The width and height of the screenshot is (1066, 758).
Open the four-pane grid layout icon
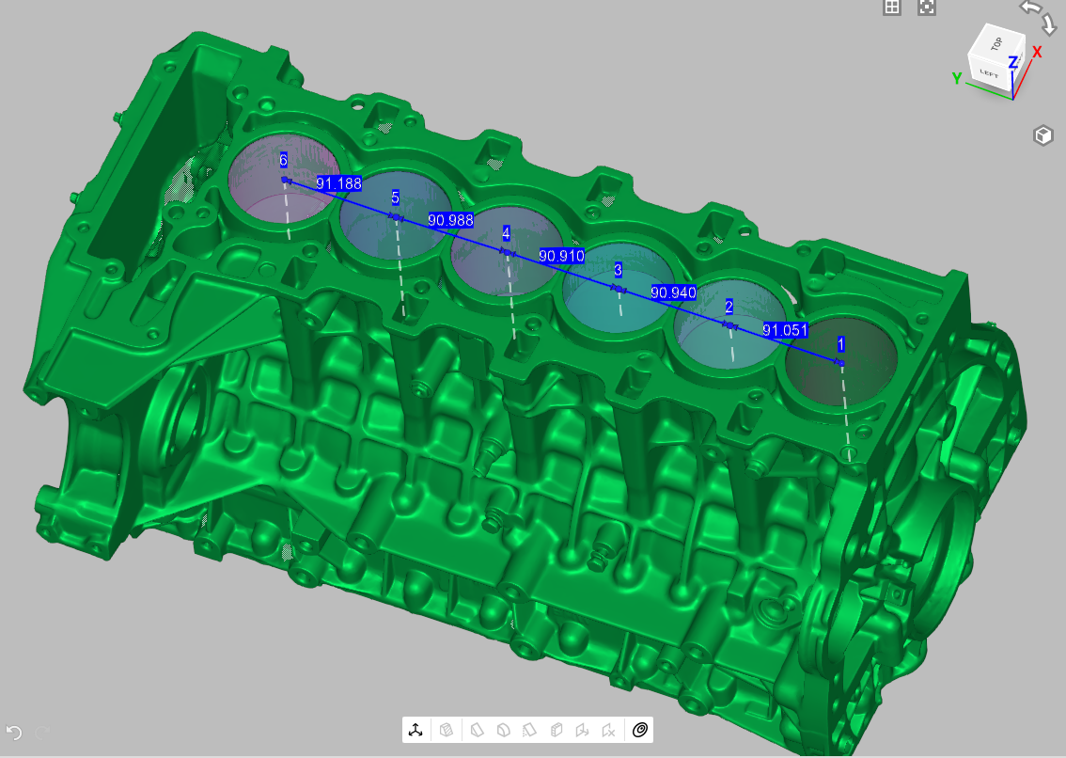pos(892,8)
